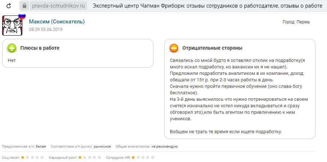Click the Отрицательные стороны heading

(212, 48)
